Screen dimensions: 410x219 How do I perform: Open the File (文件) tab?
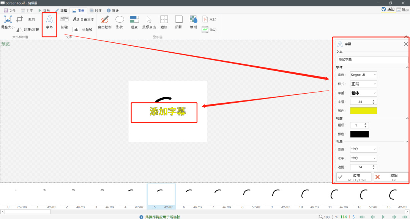(x=9, y=11)
